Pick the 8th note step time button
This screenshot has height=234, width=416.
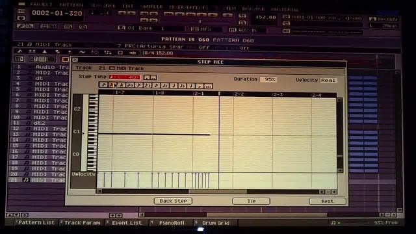[156, 85]
